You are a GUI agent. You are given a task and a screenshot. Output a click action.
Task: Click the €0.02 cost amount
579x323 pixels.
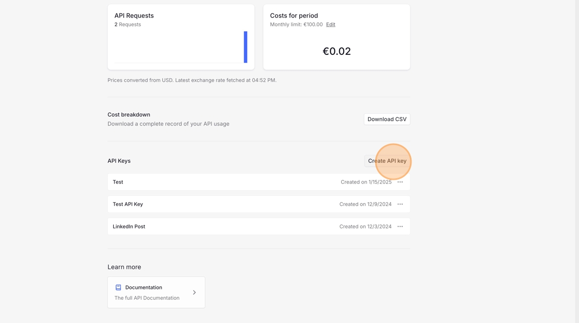coord(337,51)
